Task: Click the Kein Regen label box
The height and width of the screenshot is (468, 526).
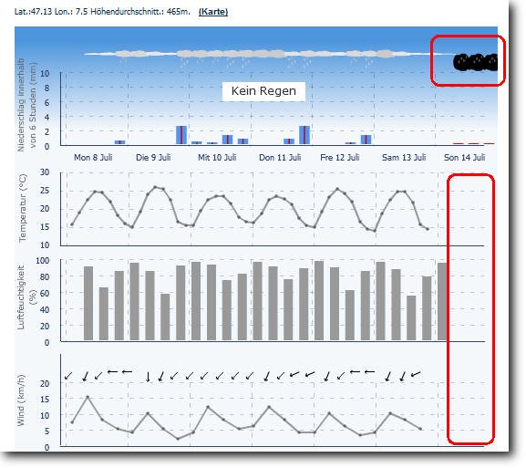Action: click(263, 91)
